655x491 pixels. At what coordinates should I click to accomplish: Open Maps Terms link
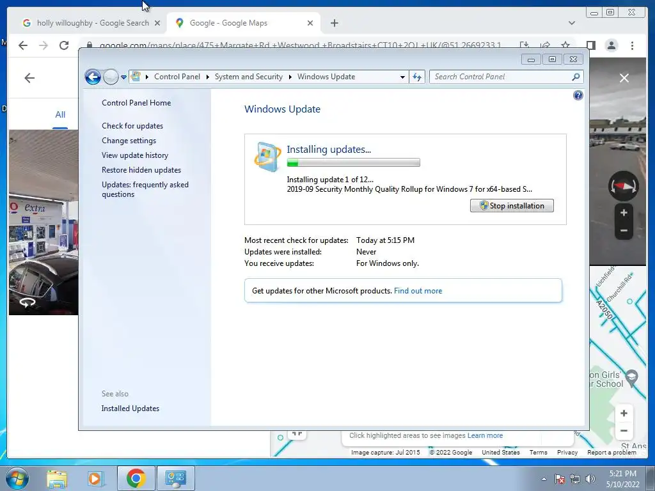538,452
